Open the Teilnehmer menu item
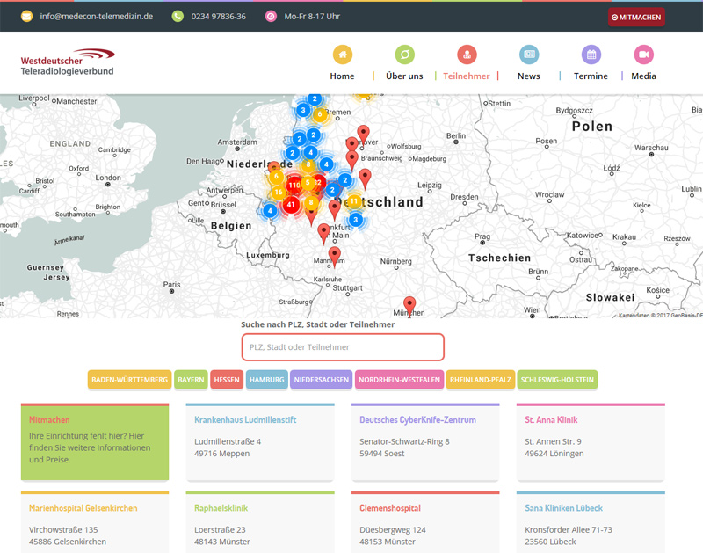703x553 pixels. click(467, 76)
